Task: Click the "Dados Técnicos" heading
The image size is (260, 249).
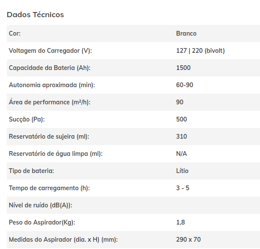Action: pos(35,15)
